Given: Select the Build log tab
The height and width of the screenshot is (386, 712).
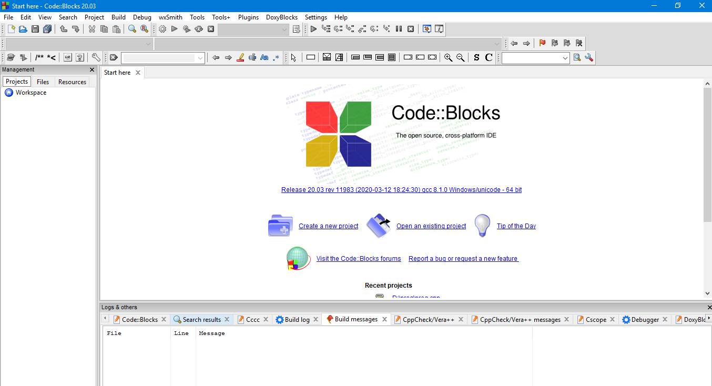Looking at the screenshot, I should pyautogui.click(x=297, y=319).
